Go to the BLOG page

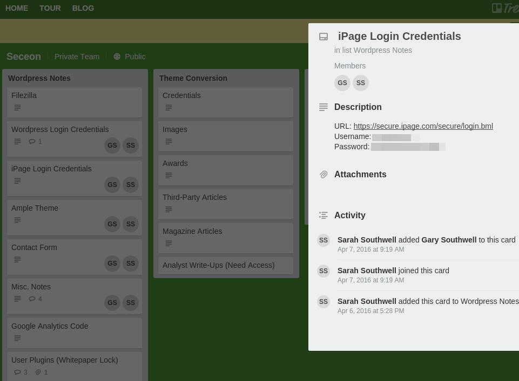click(x=83, y=8)
